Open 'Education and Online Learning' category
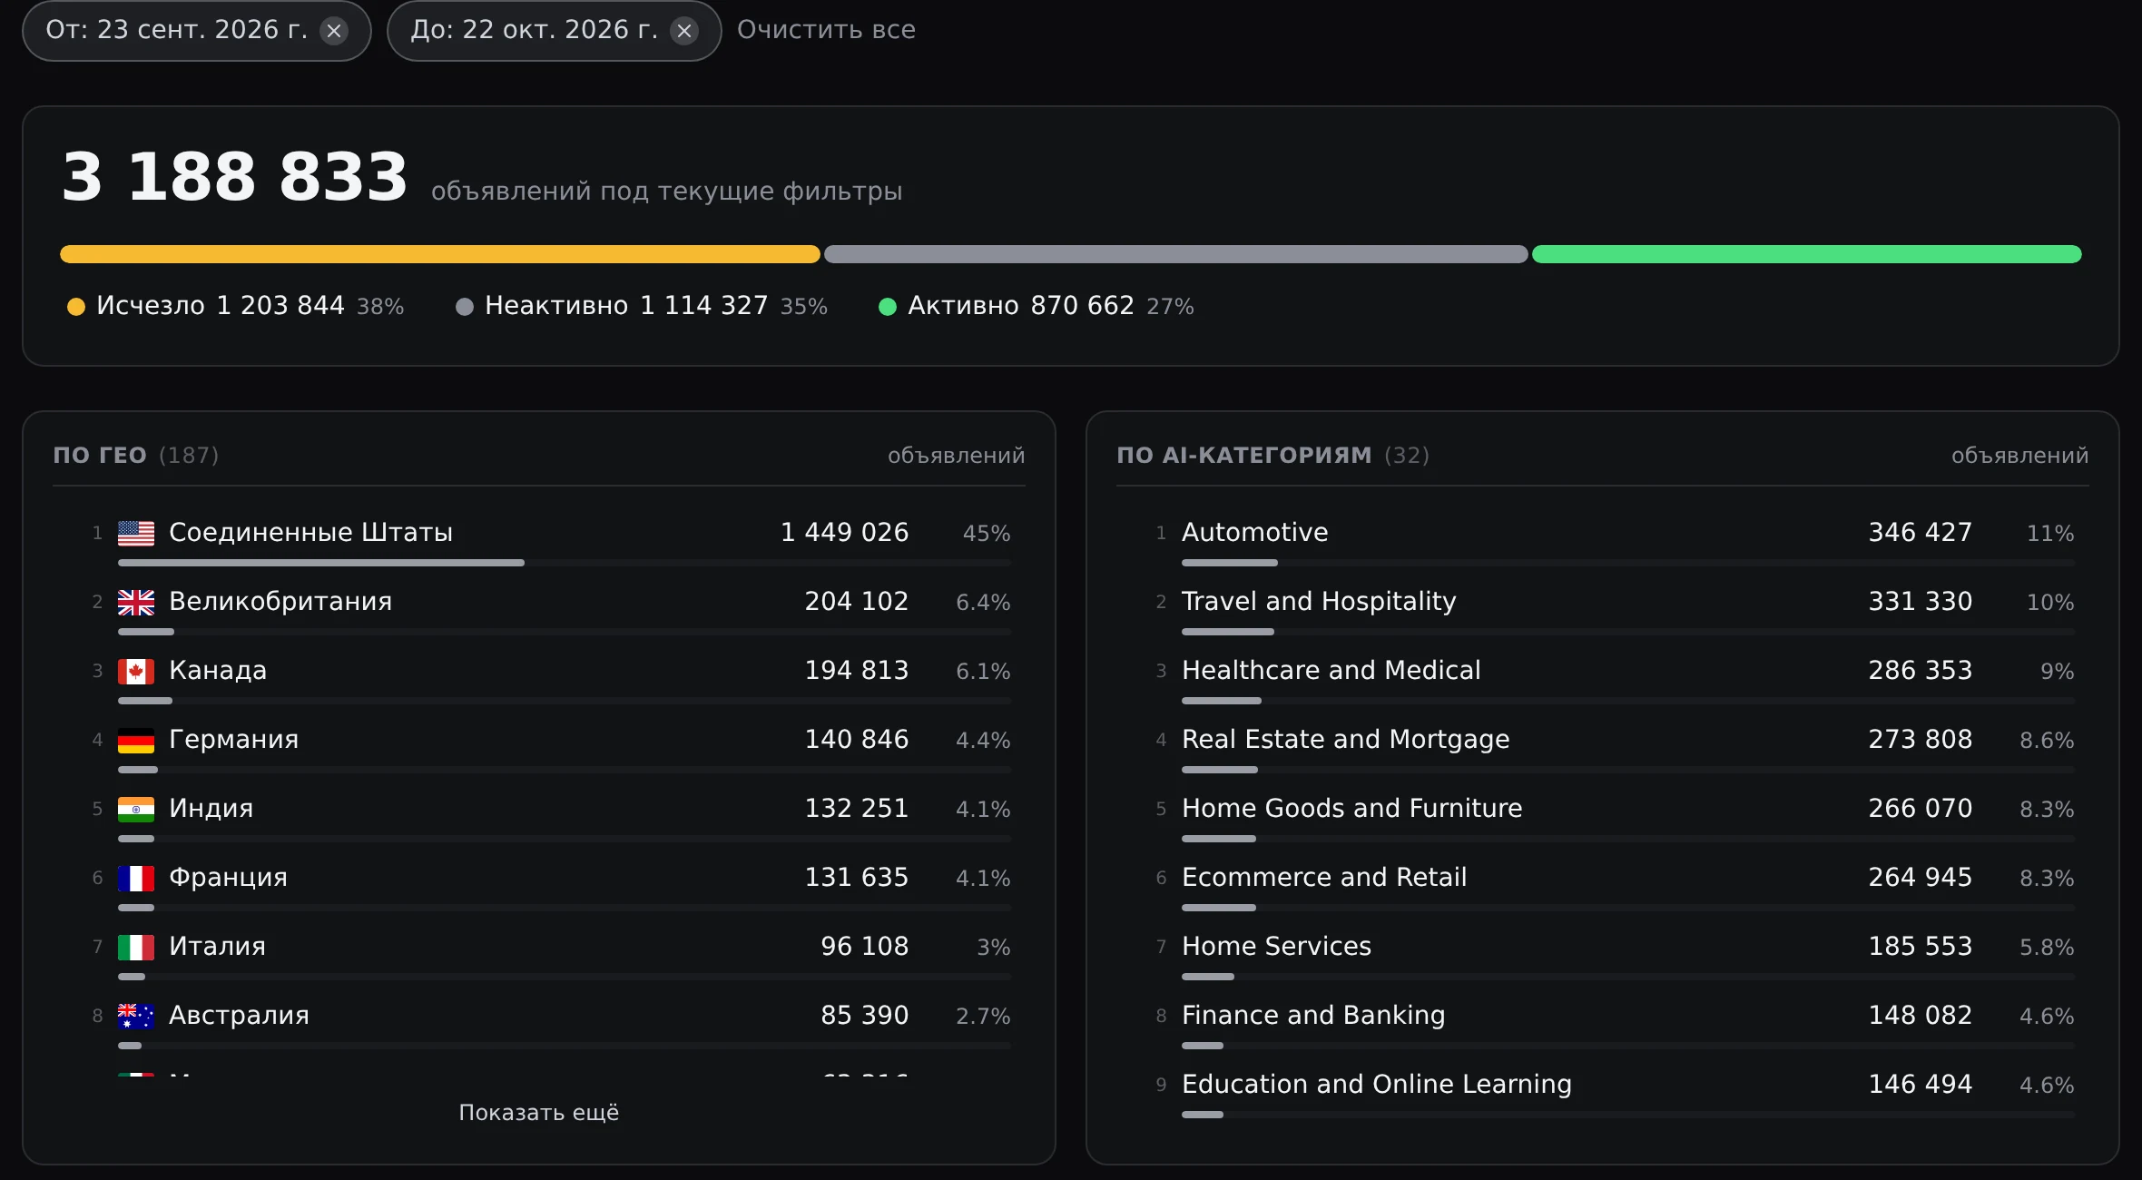Viewport: 2142px width, 1180px height. (1377, 1084)
